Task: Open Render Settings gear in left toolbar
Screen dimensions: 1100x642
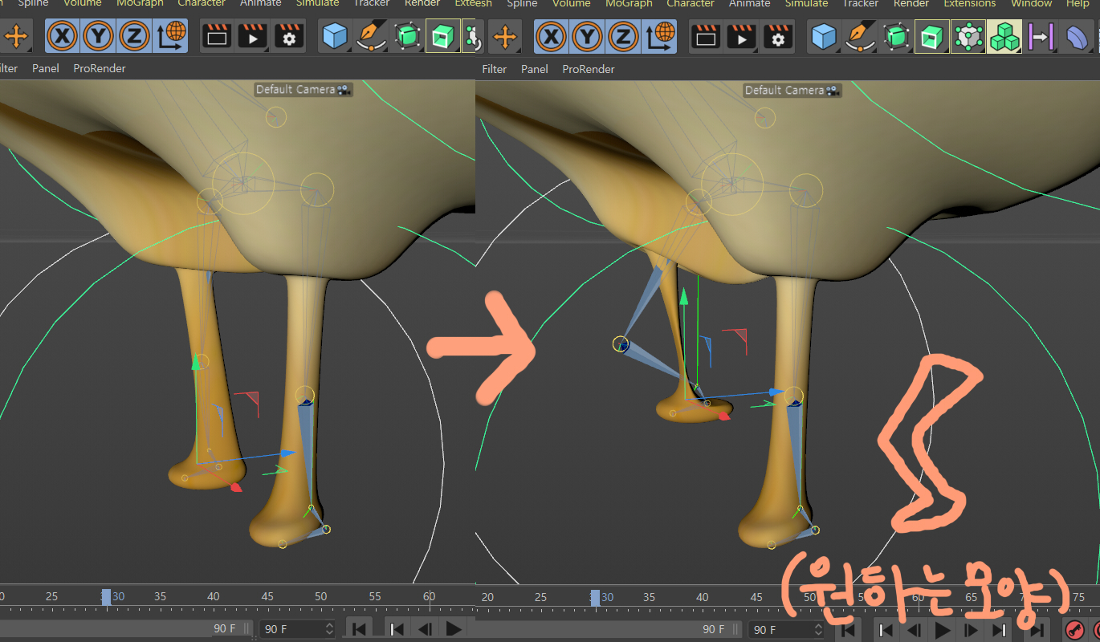Action: tap(289, 36)
